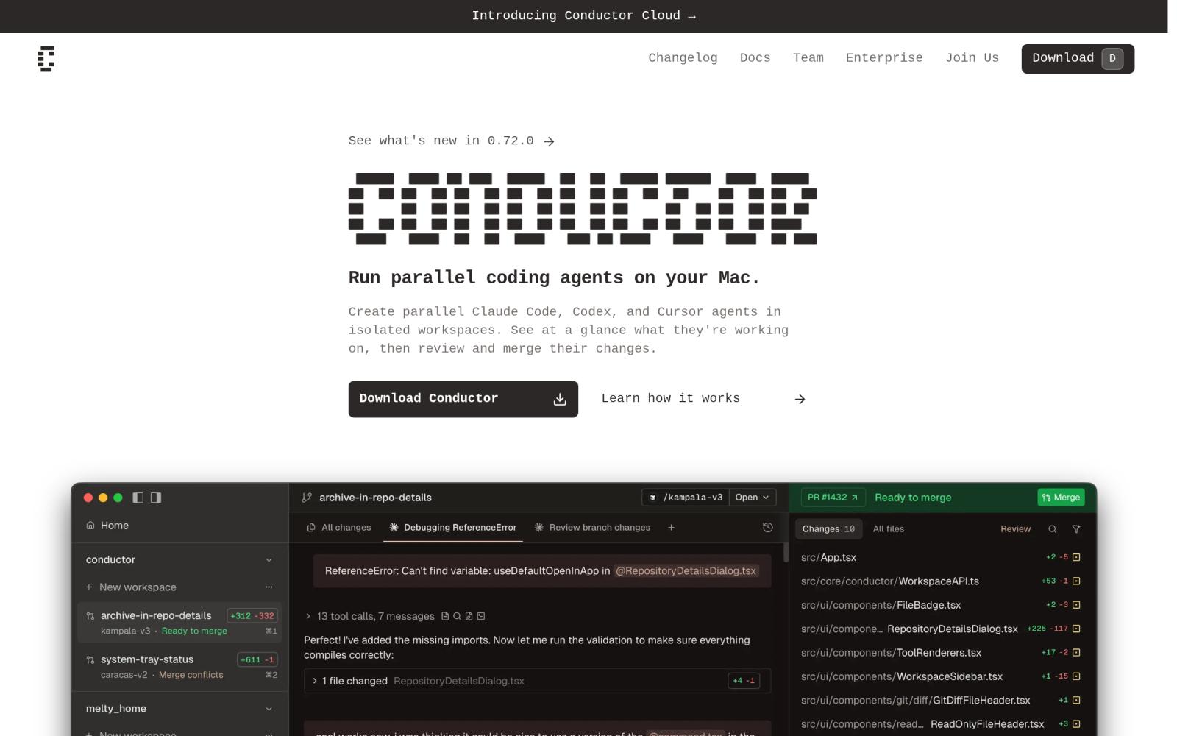Click the Download Conductor button
Screen dimensions: 1177x736
[463, 399]
